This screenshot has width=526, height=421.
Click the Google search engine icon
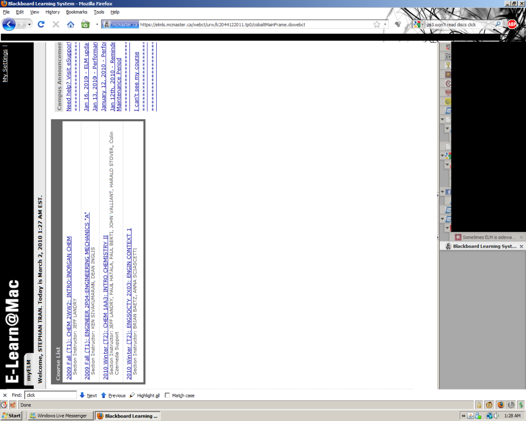pyautogui.click(x=417, y=24)
